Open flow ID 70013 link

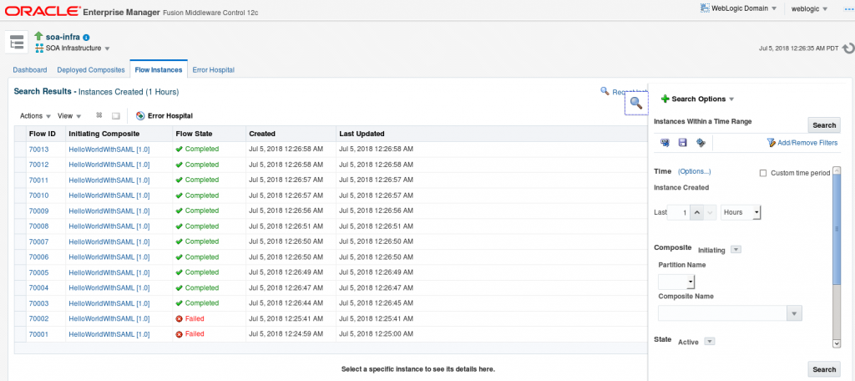tap(38, 149)
